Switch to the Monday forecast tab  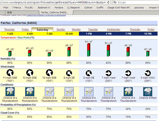pyautogui.click(x=76, y=30)
